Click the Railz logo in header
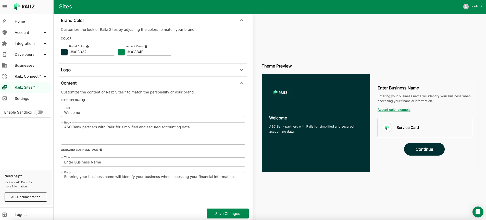 24,7
